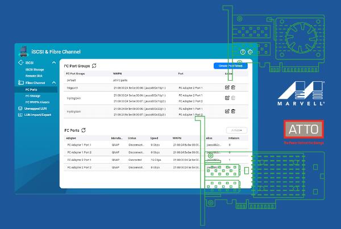Click the 'Connected' status cell
This screenshot has width=341, height=229.
pos(135,160)
